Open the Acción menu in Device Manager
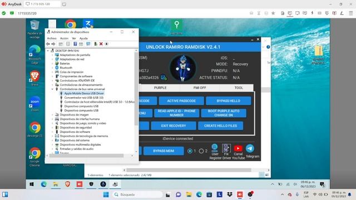 64,38
